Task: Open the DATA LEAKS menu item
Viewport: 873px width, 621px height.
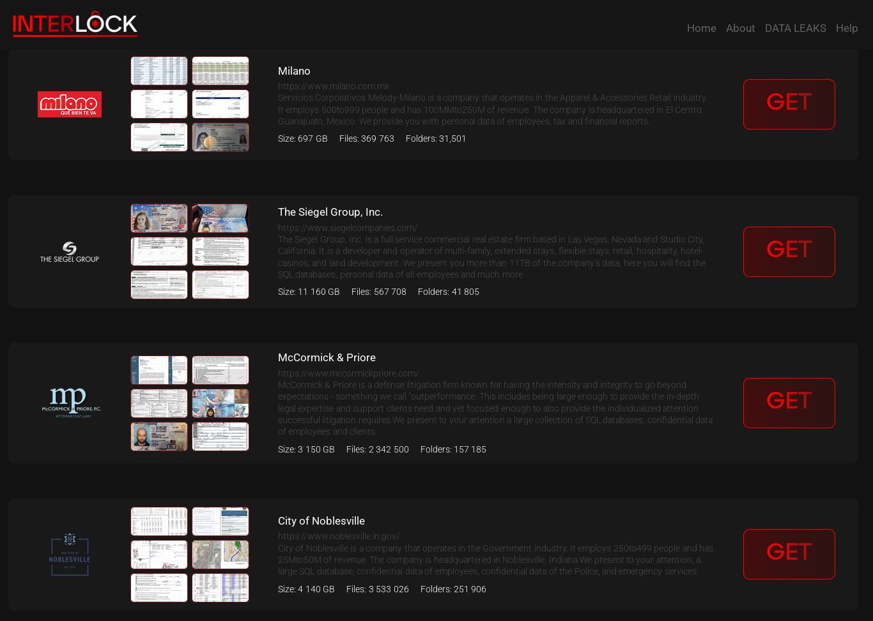Action: point(795,28)
